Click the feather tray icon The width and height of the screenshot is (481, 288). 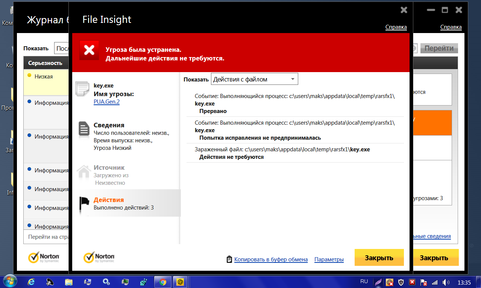(379, 282)
